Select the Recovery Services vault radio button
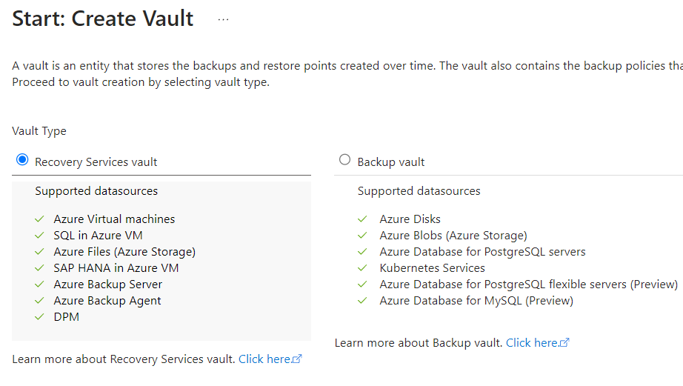Viewport: 683px width, 386px height. click(22, 160)
